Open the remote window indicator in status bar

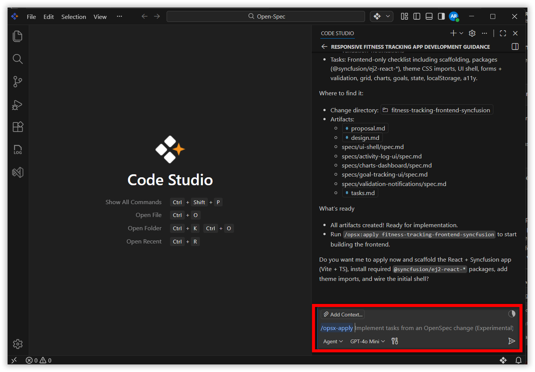(x=14, y=360)
